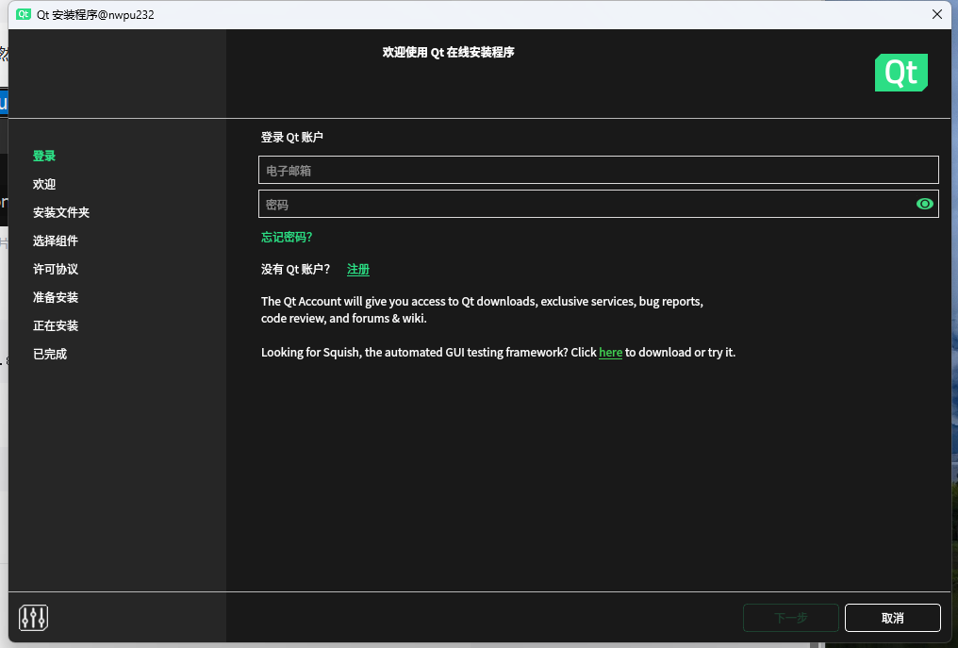Click the 下一步 button
The height and width of the screenshot is (648, 958).
[x=790, y=618]
